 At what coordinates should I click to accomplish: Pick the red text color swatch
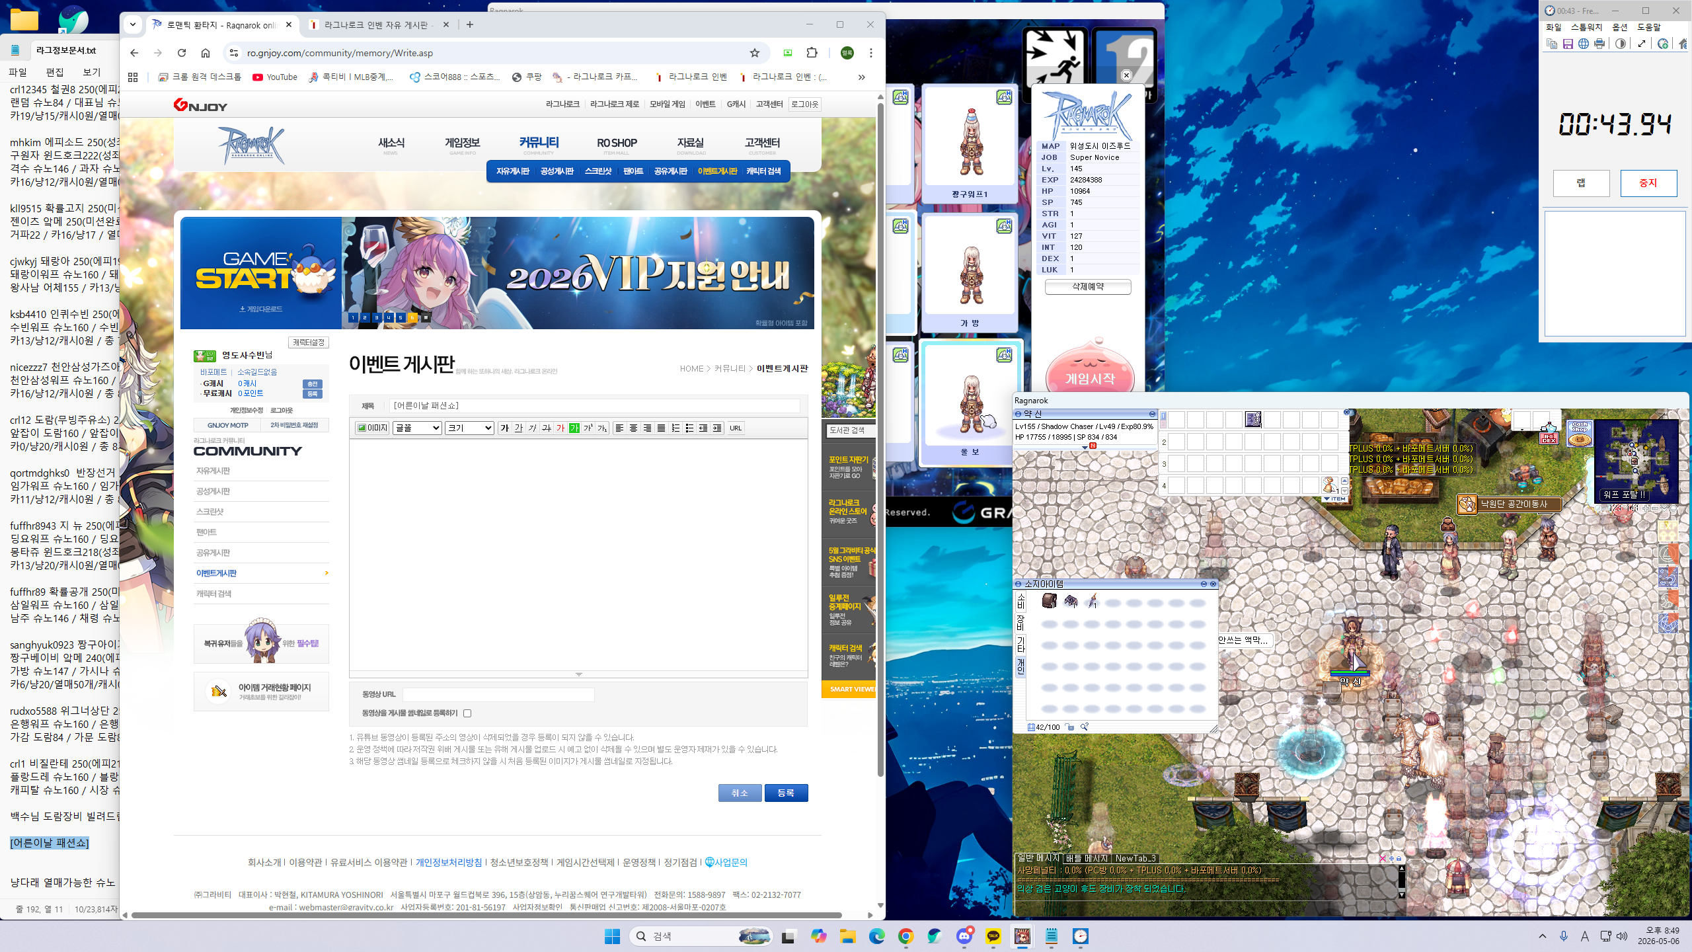560,428
